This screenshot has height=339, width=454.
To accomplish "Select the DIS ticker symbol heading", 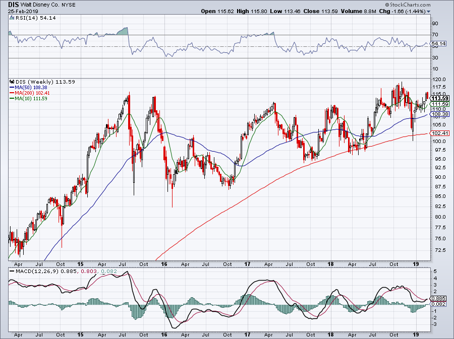I will [x=13, y=5].
